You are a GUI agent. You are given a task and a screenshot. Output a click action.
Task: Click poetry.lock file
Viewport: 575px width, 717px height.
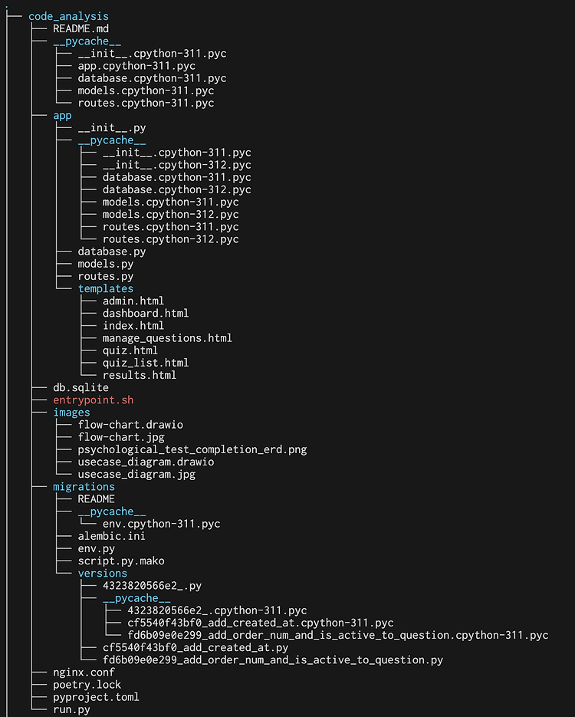tap(87, 685)
